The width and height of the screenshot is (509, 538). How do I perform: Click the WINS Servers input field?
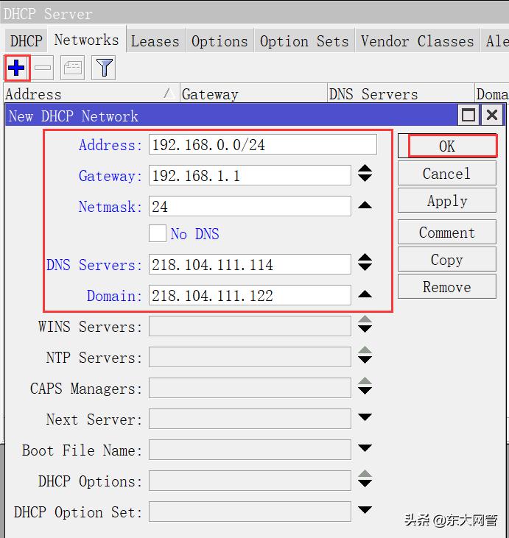click(250, 326)
